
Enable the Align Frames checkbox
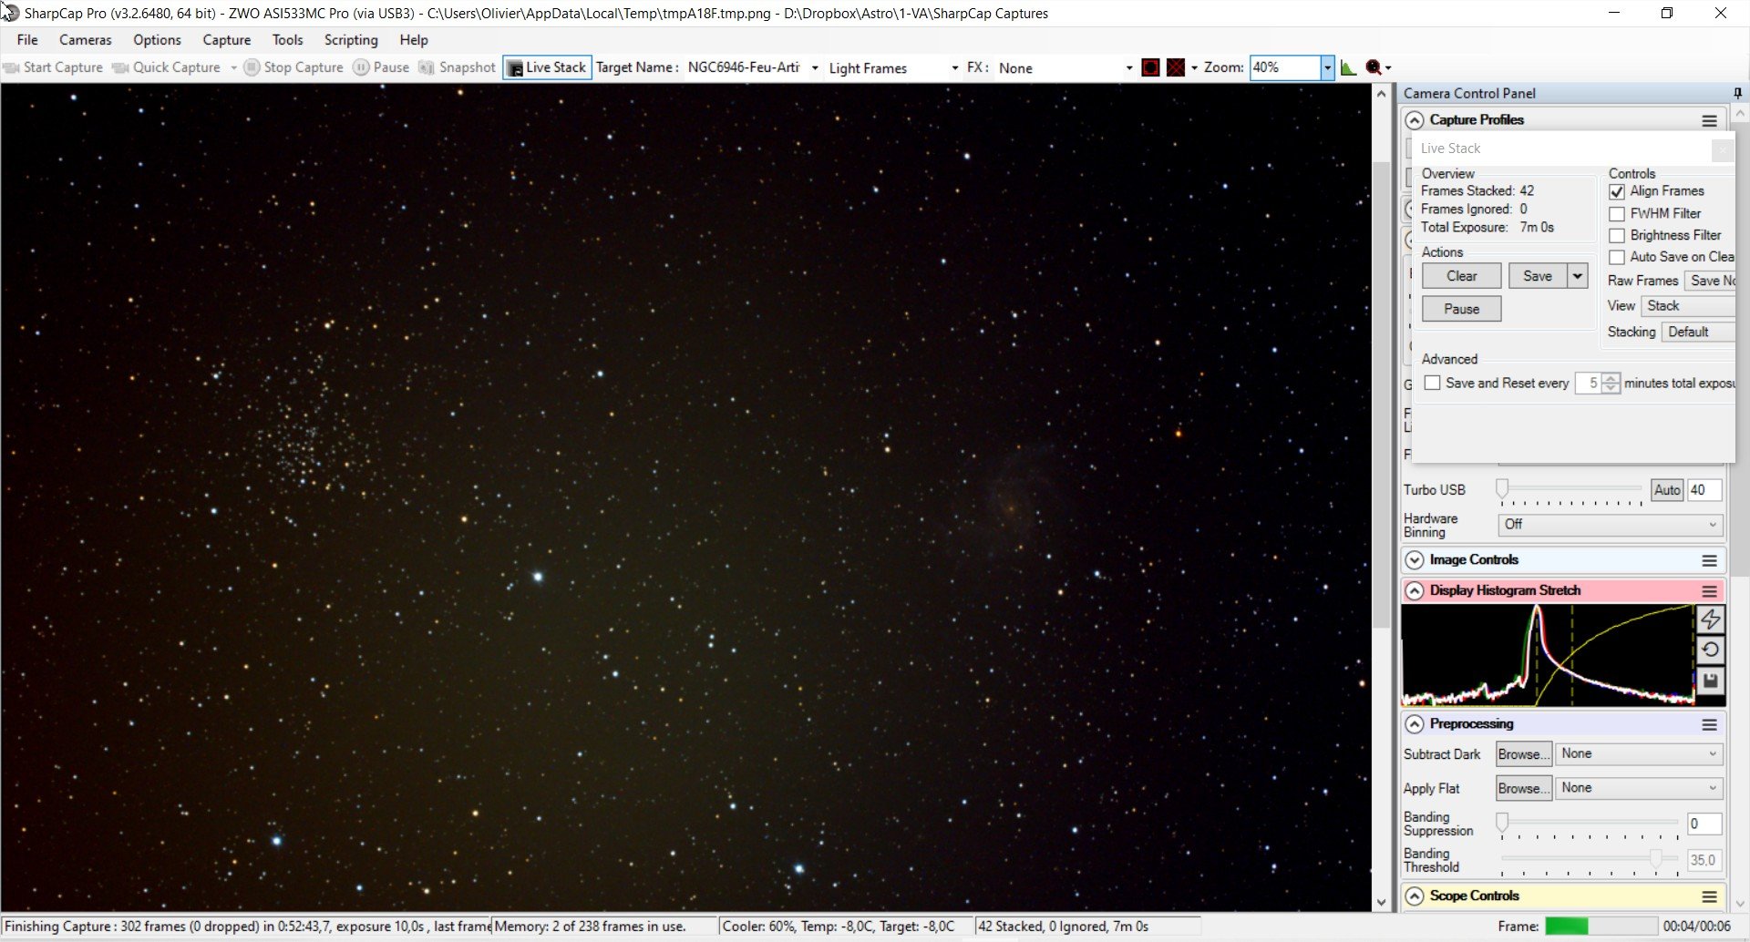tap(1617, 191)
